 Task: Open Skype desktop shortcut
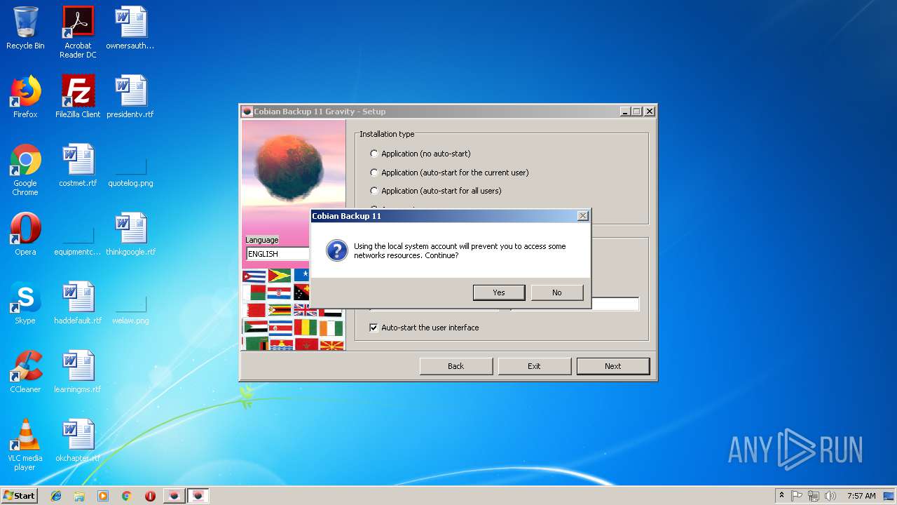point(25,303)
